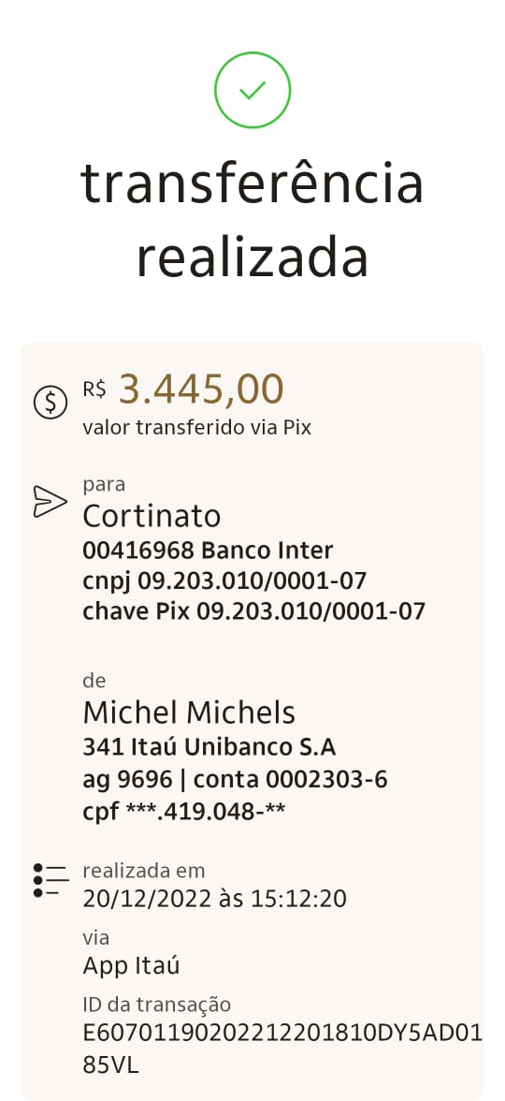Click the paper plane recipient icon
Screen dimensions: 505x1101
pyautogui.click(x=50, y=502)
